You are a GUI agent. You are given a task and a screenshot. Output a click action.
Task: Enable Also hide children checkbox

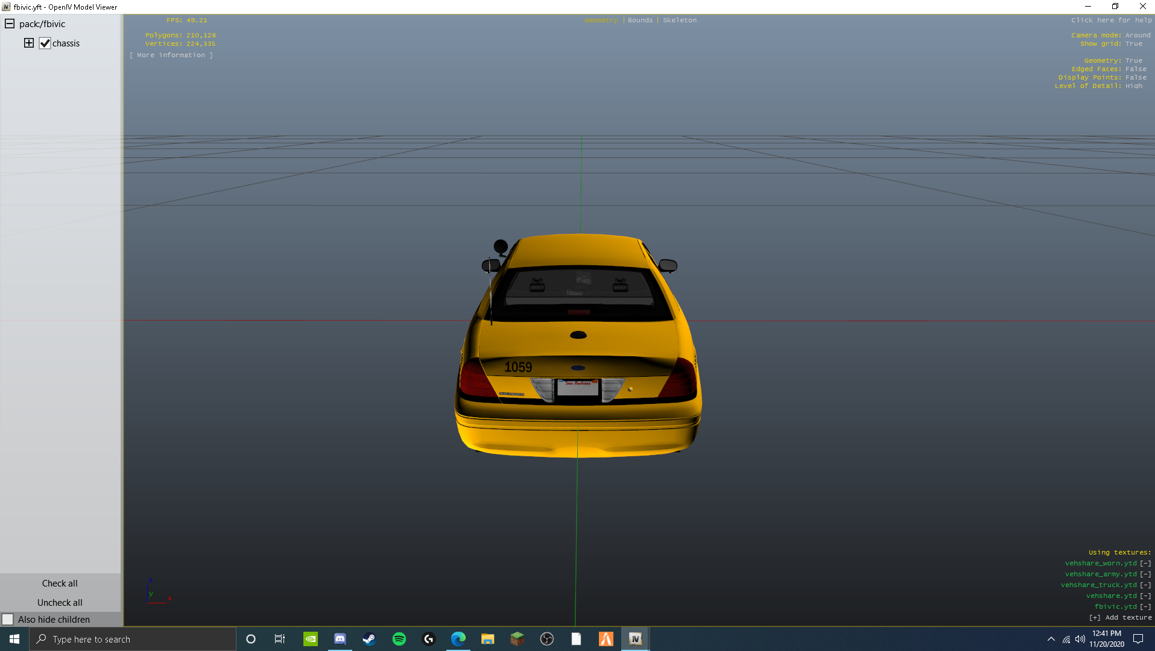(8, 619)
